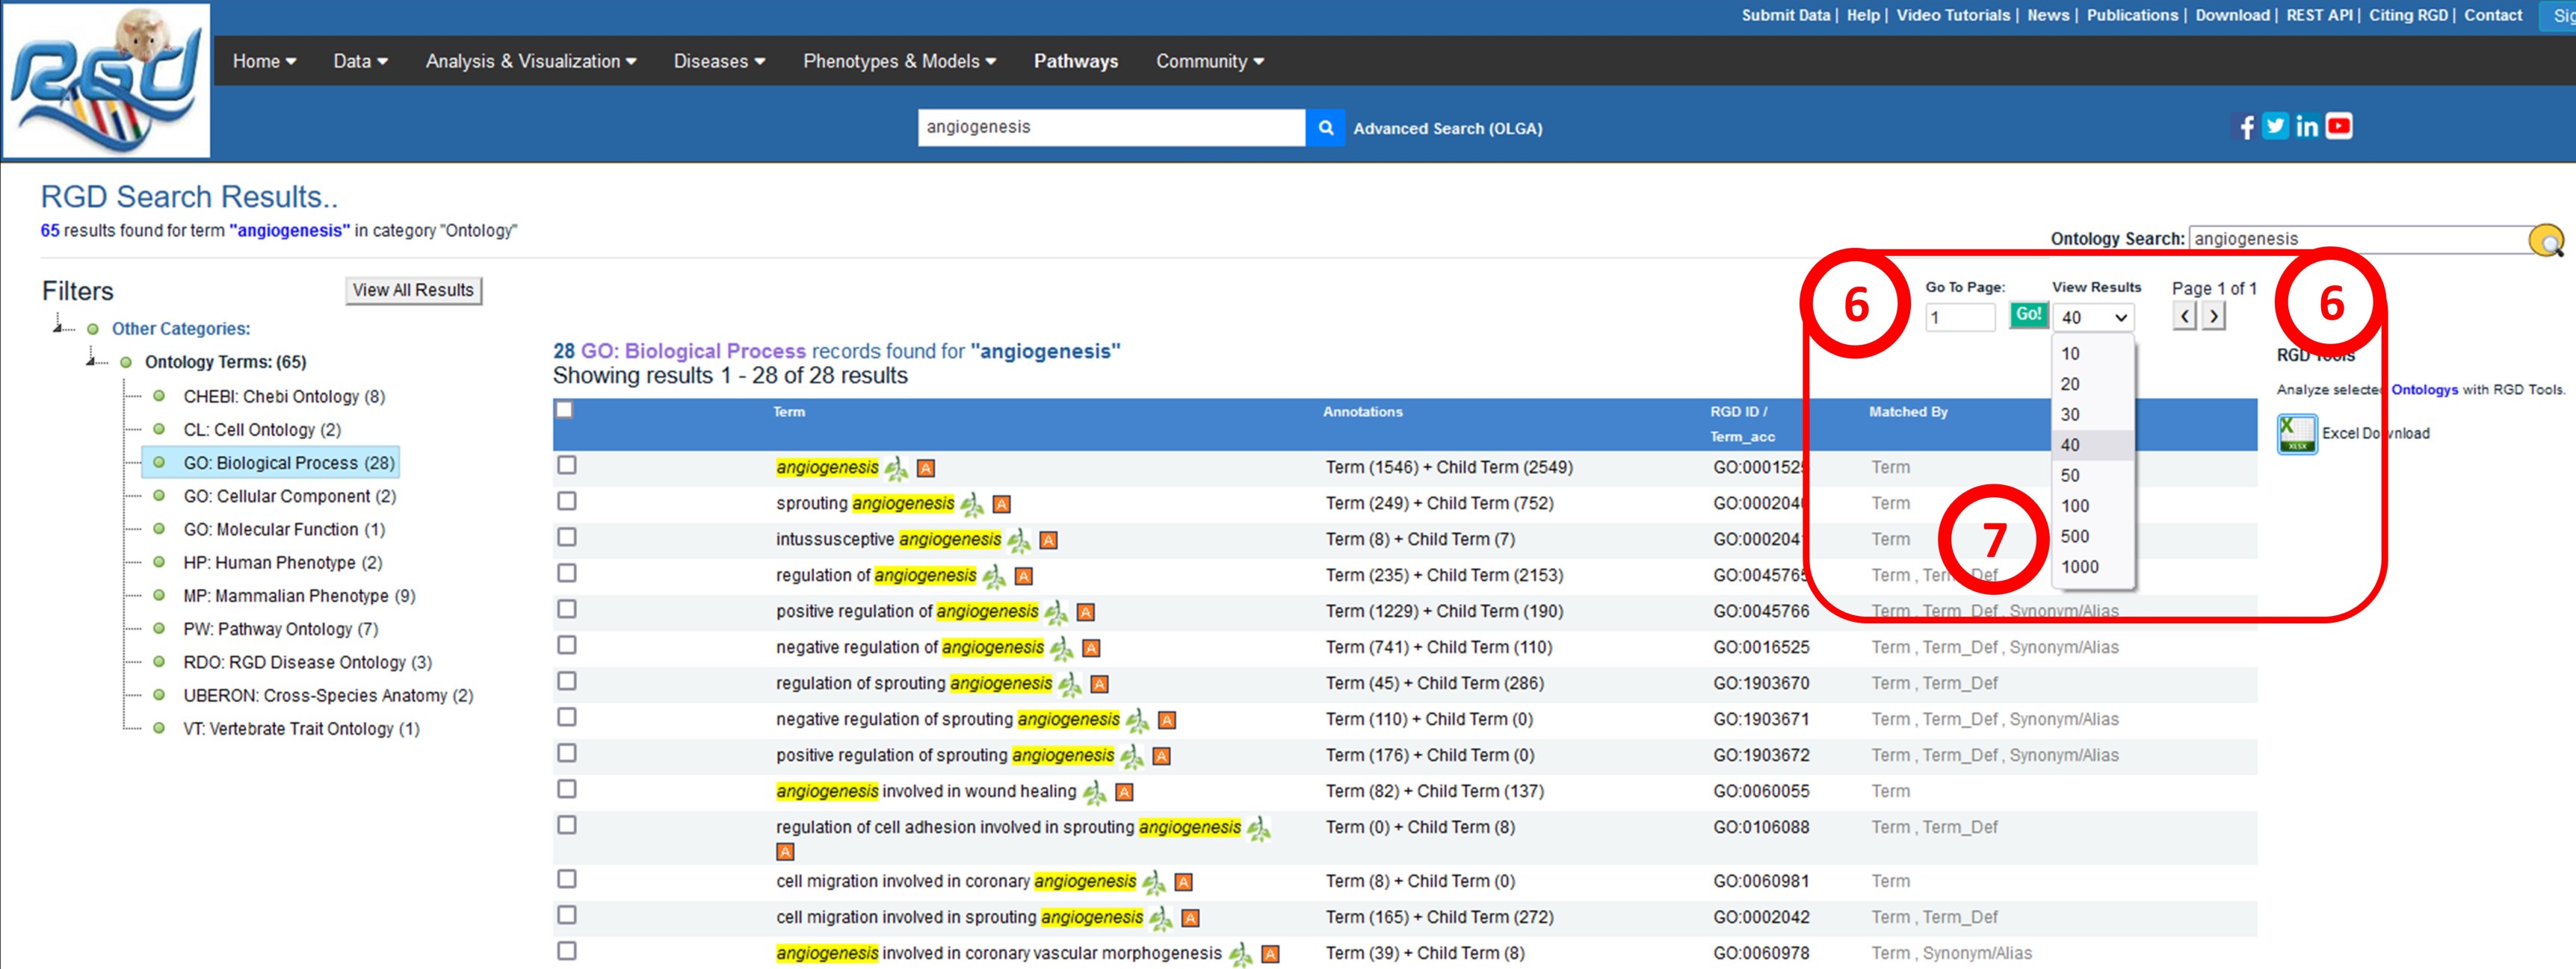Open the RGD YouTube icon
The height and width of the screenshot is (969, 2576).
[2339, 126]
